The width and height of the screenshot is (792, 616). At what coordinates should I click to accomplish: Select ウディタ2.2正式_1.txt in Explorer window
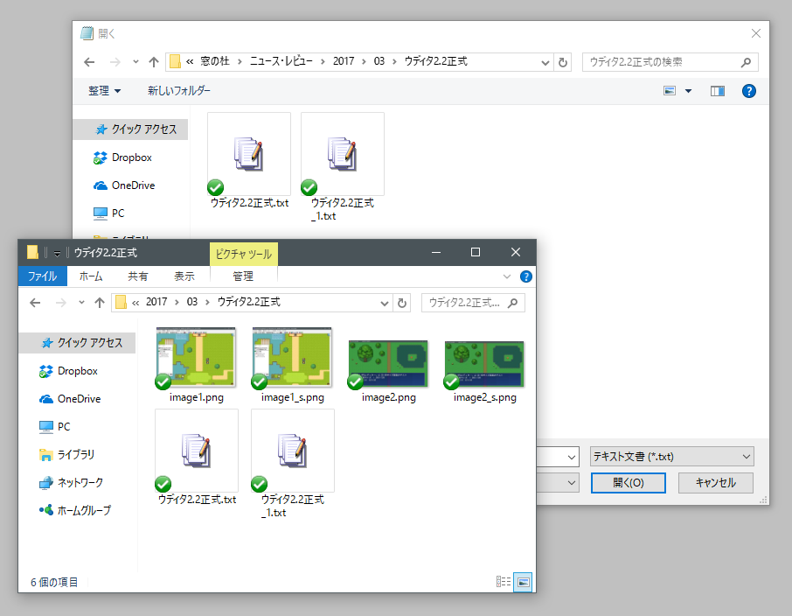293,464
